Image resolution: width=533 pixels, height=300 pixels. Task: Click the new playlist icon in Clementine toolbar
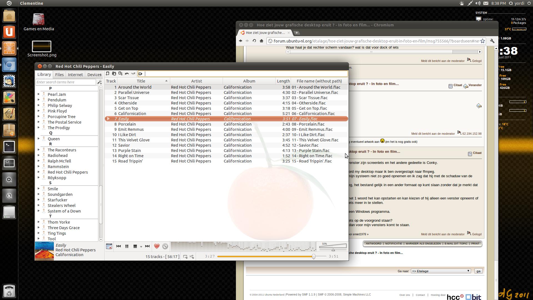(108, 74)
